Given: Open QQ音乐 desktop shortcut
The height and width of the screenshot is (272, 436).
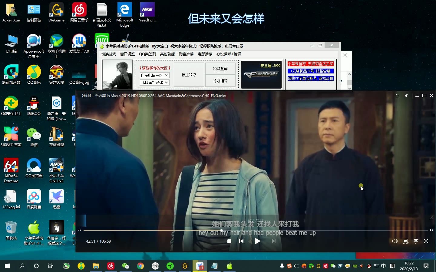Looking at the screenshot, I should [34, 75].
